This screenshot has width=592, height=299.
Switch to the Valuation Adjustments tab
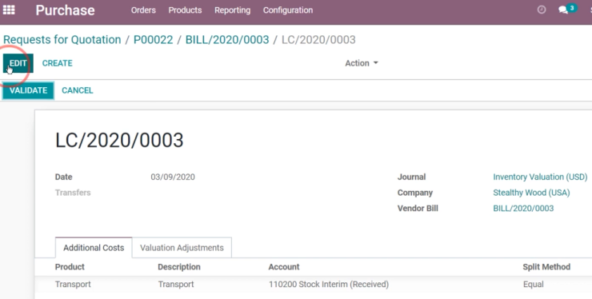click(182, 248)
